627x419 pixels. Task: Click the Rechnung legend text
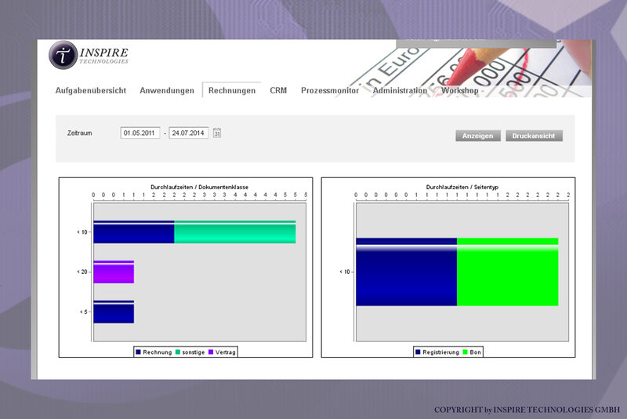point(158,352)
